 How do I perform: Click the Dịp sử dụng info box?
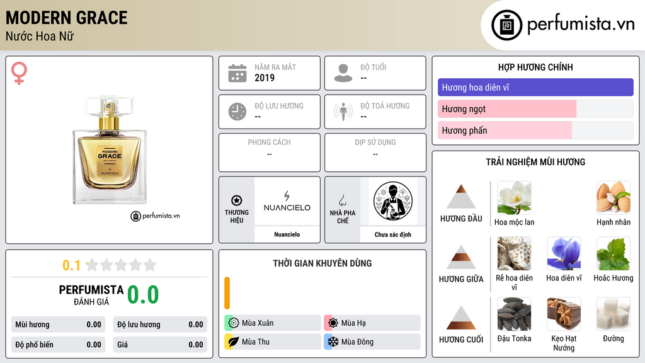coord(375,153)
